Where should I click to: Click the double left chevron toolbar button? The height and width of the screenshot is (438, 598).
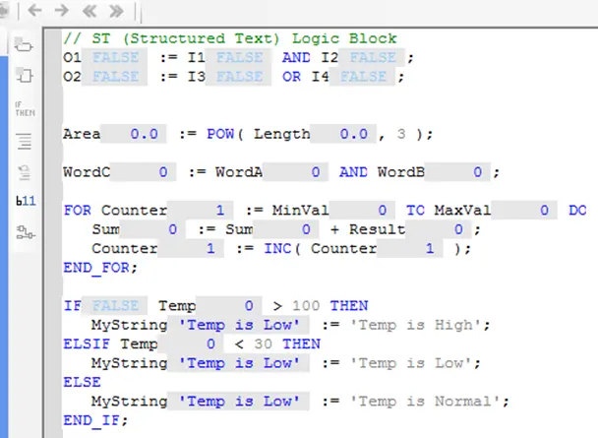90,11
